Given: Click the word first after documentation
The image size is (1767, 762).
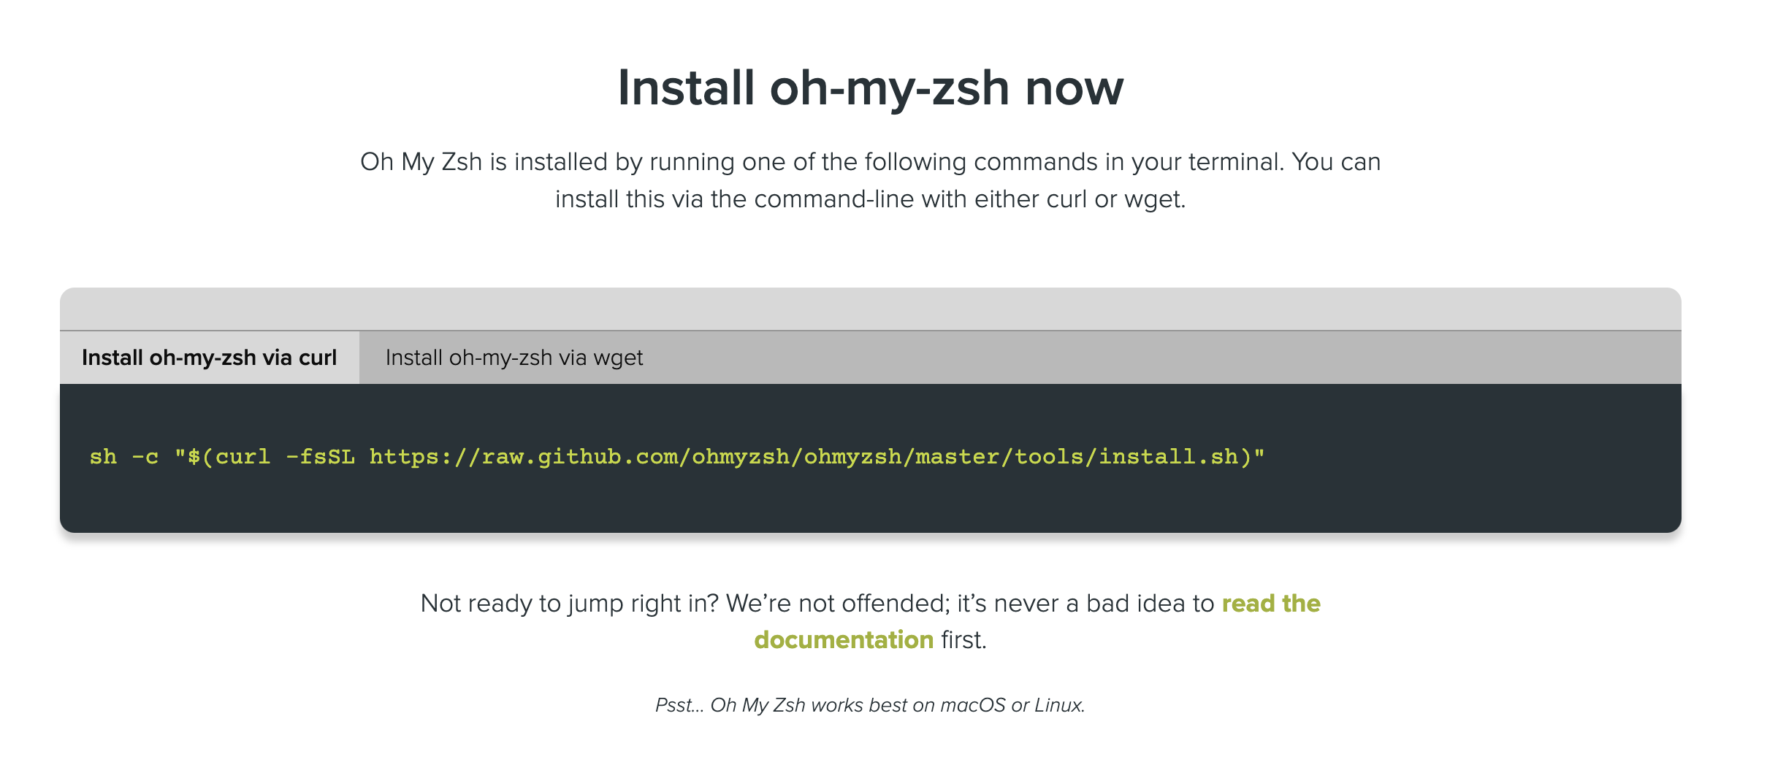Looking at the screenshot, I should (963, 640).
